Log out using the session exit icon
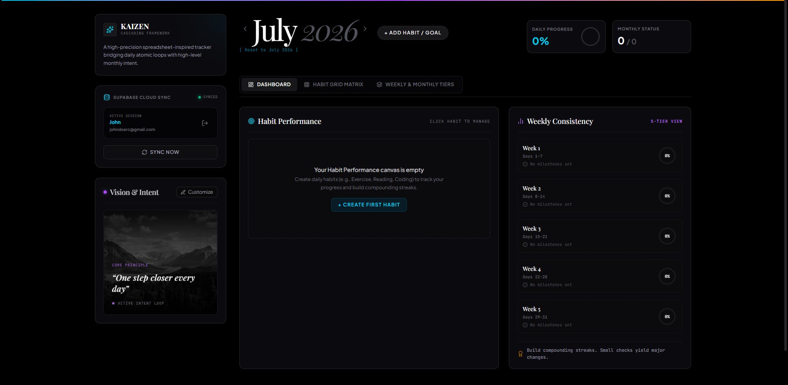788x385 pixels. 205,123
